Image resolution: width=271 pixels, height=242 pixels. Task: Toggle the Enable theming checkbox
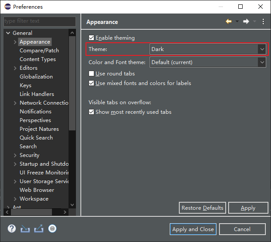[91, 37]
